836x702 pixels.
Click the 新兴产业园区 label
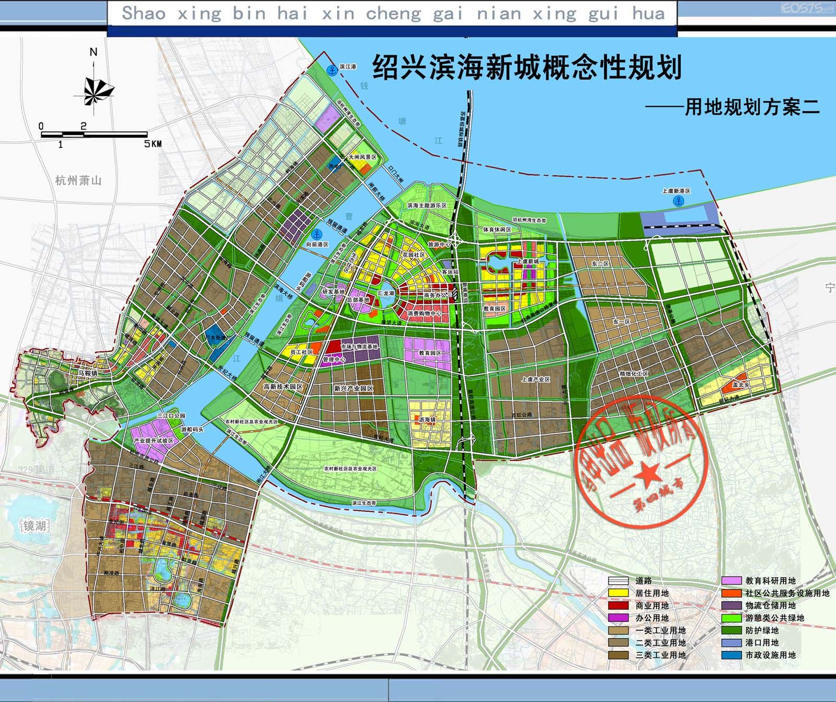354,389
